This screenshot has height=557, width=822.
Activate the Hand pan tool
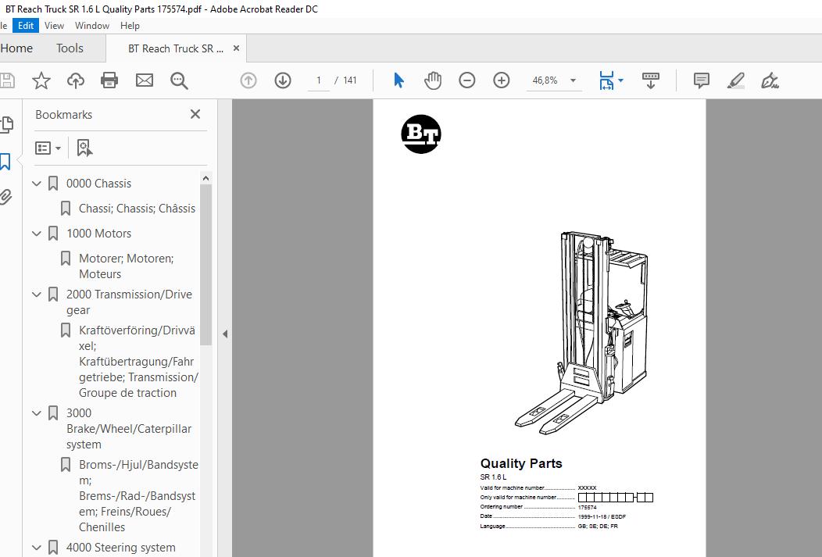point(433,80)
